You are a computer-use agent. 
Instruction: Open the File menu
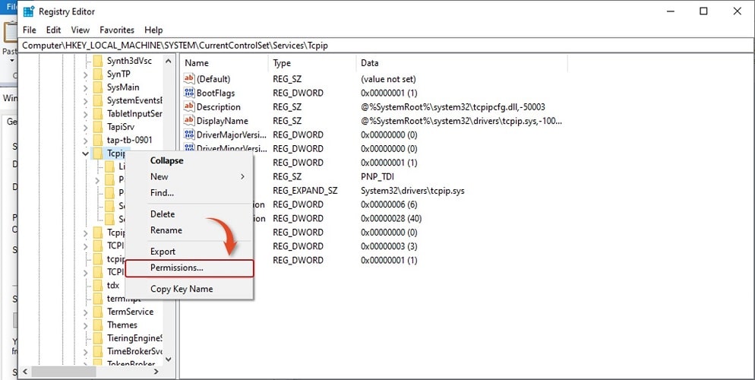[30, 30]
